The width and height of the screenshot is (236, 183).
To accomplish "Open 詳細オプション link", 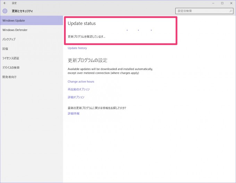I will coord(76,97).
